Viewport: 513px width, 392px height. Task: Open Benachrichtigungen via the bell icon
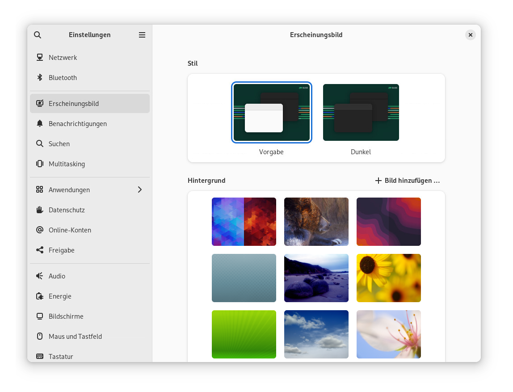[40, 124]
